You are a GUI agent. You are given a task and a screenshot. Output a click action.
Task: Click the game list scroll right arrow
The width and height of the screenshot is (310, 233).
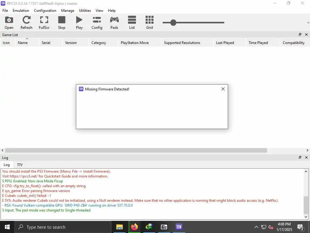click(x=308, y=150)
